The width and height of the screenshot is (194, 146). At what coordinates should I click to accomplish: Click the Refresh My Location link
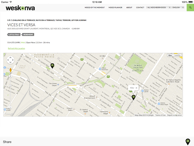coord(16,48)
